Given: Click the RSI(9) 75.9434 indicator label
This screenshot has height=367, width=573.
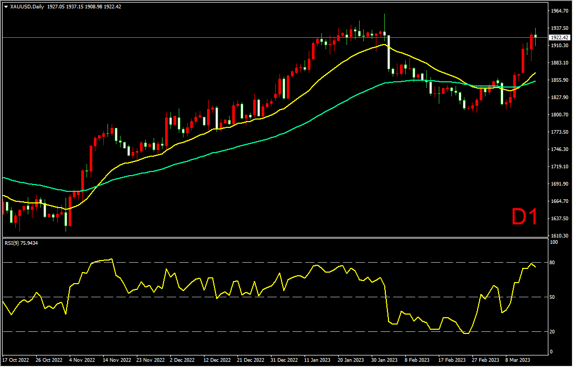Looking at the screenshot, I should point(21,243).
